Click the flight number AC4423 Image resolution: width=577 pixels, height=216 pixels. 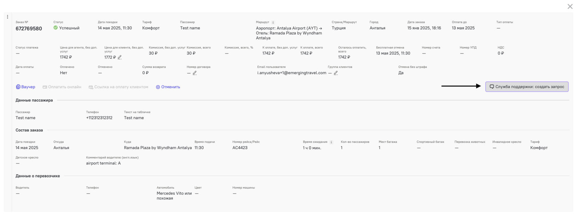tap(240, 148)
